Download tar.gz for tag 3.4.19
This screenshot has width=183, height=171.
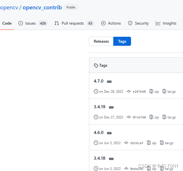[172, 117]
